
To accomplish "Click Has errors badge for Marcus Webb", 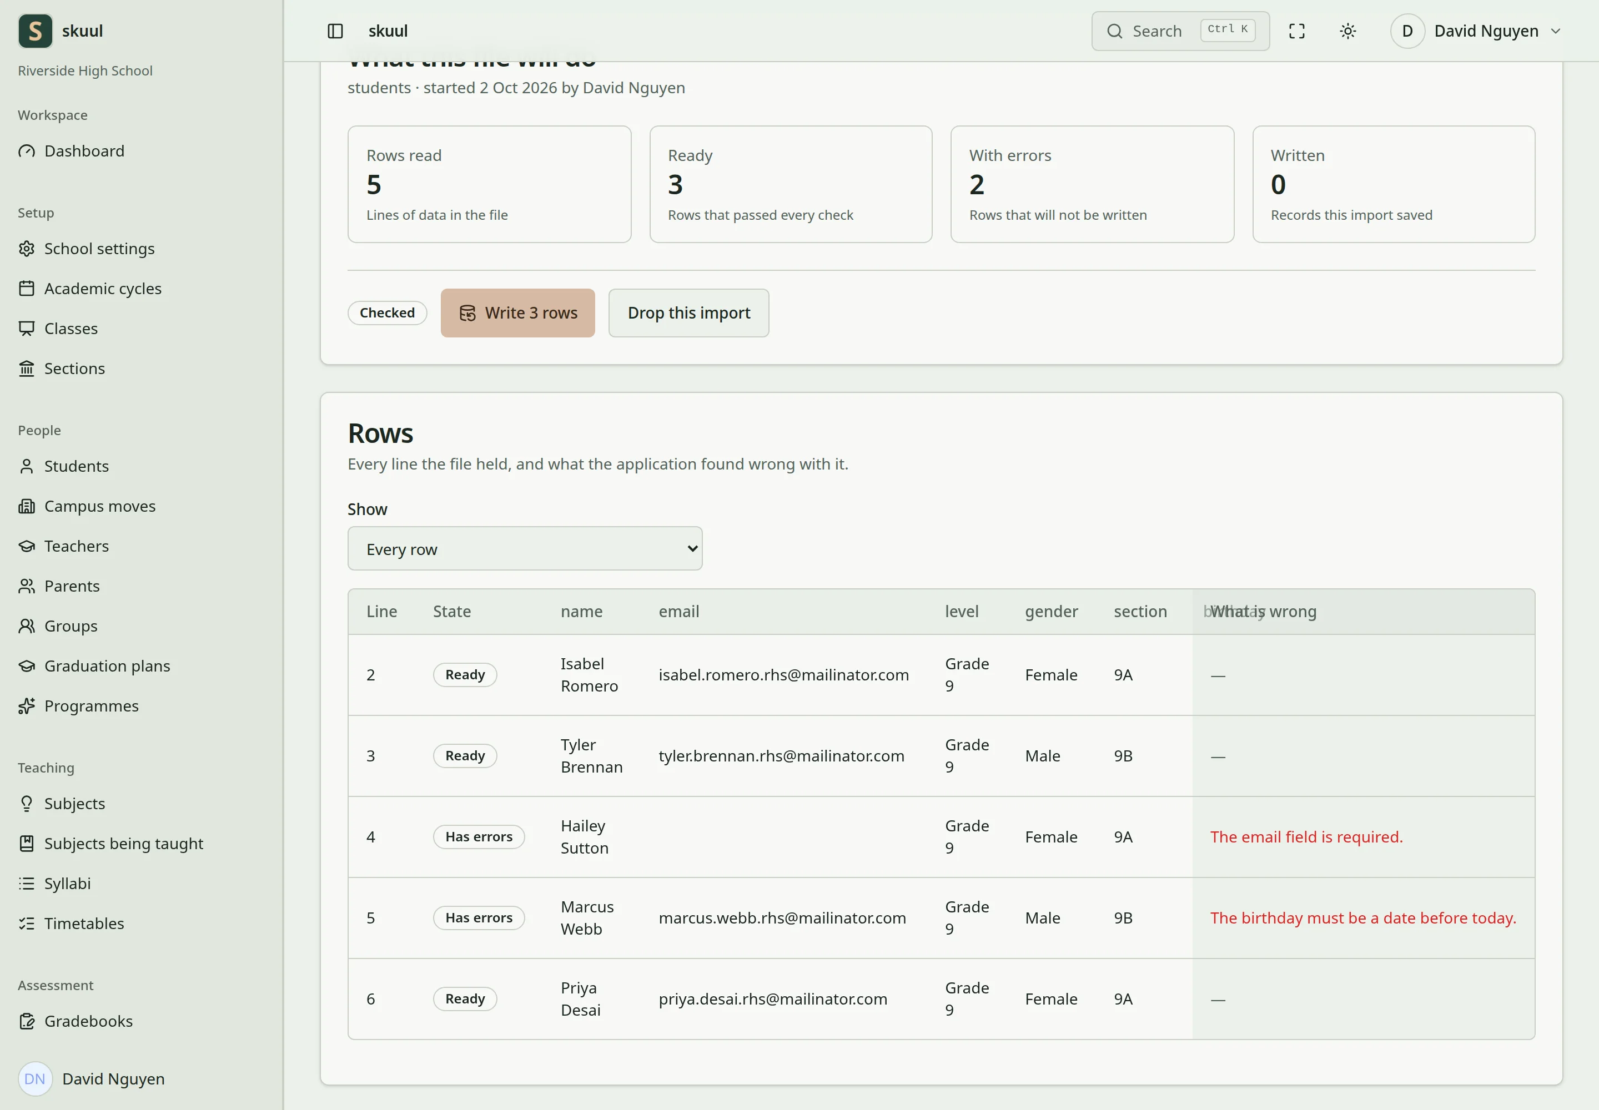I will (x=479, y=918).
